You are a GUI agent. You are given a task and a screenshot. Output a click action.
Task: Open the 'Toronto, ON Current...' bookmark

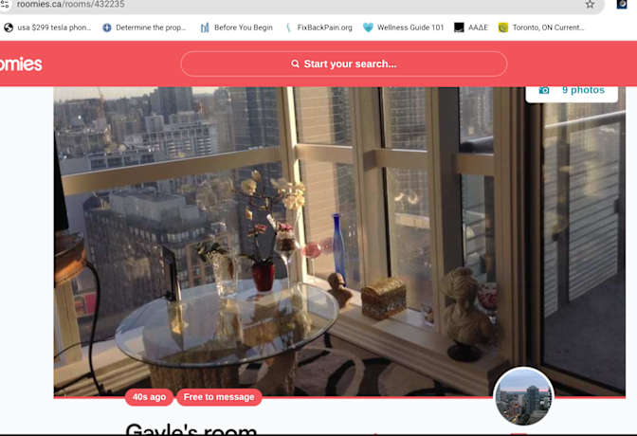(x=541, y=27)
